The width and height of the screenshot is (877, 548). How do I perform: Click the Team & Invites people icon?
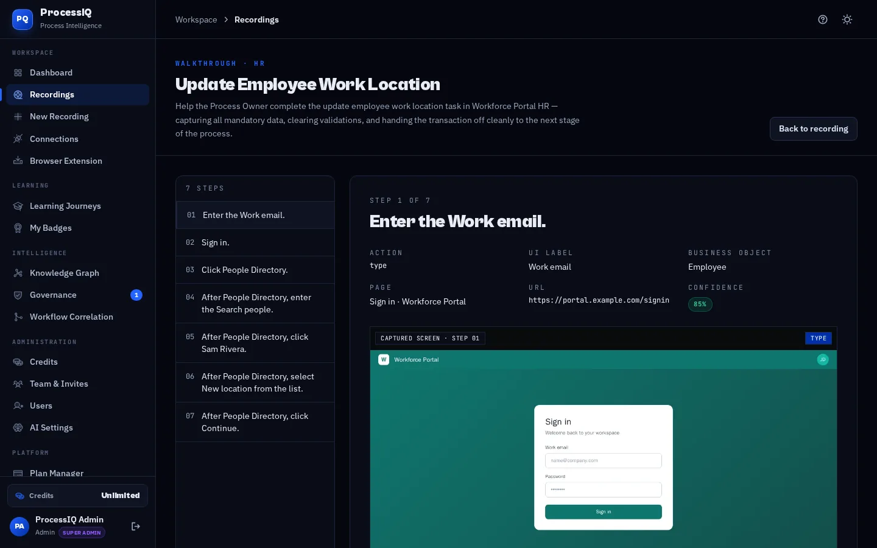[x=18, y=384]
